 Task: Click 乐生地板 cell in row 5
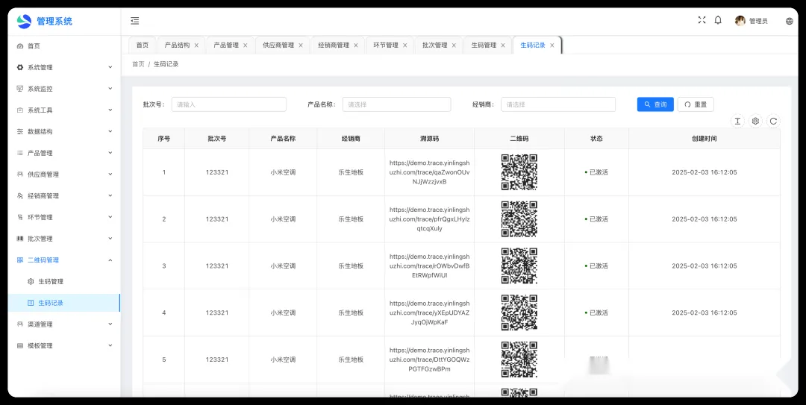click(x=351, y=360)
